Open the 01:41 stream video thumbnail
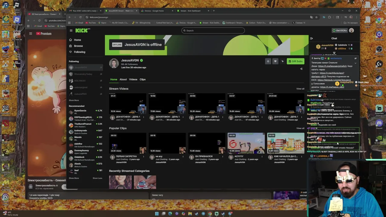Viewport: 386px width, 217px height. 128,104
